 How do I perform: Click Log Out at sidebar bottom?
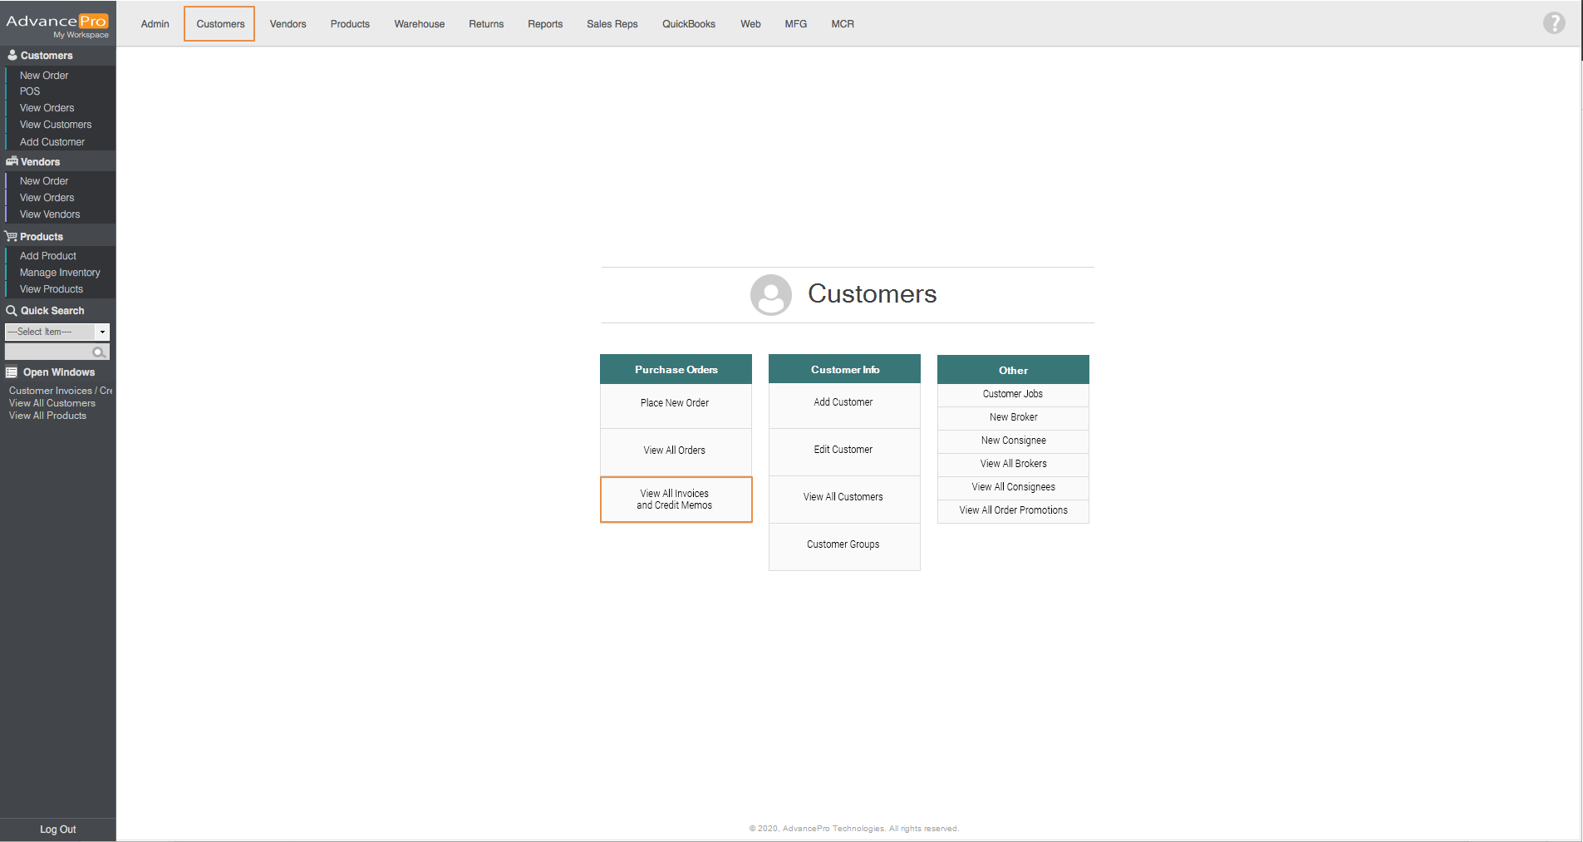point(57,830)
